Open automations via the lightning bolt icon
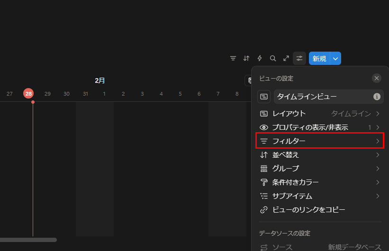The width and height of the screenshot is (389, 251). tap(260, 58)
